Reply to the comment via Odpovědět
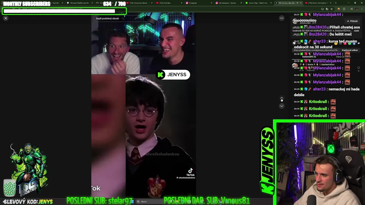 [x=311, y=70]
